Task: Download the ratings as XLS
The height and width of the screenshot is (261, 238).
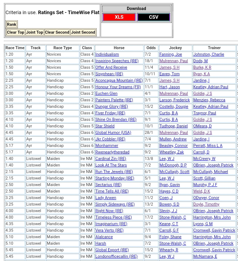Action: 119,17
